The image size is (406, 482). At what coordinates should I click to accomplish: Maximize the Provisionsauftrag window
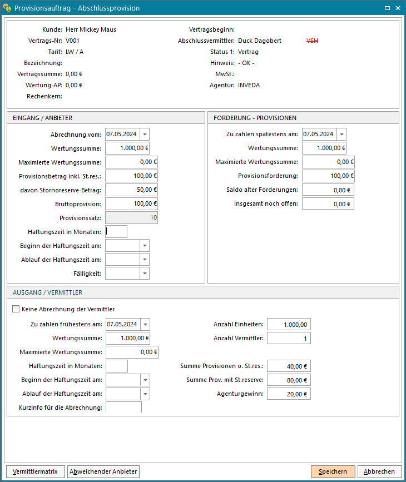click(387, 8)
